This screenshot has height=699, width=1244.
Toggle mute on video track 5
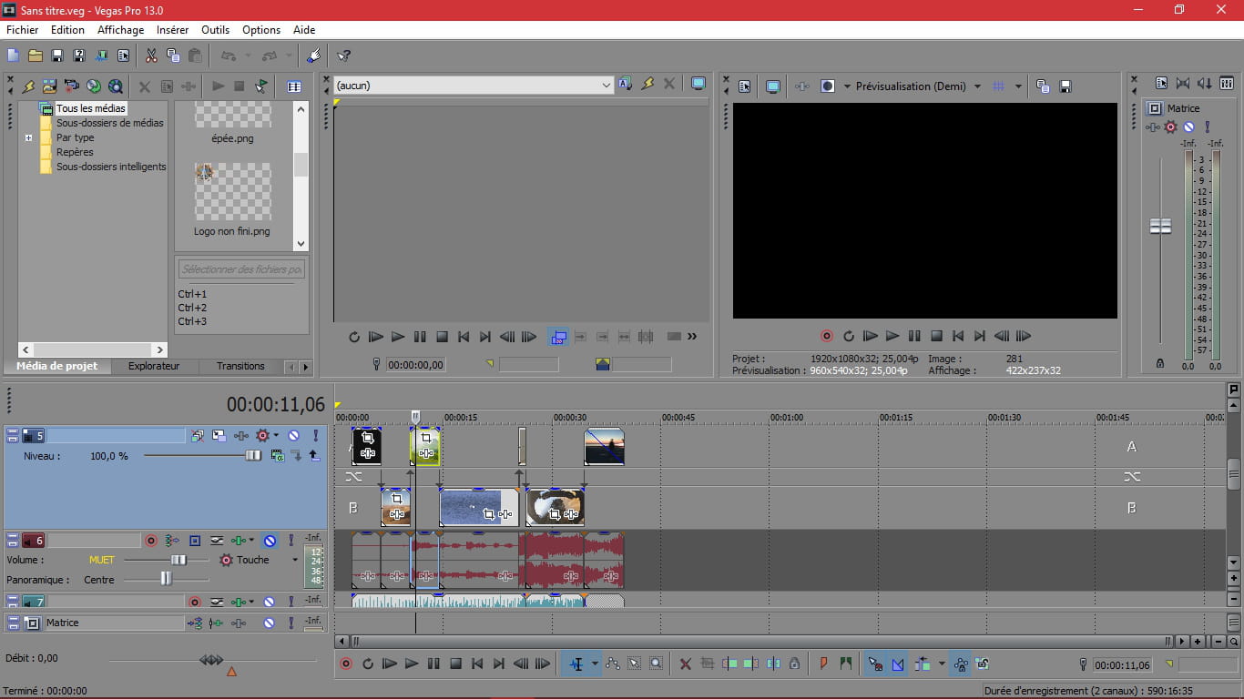(x=293, y=436)
